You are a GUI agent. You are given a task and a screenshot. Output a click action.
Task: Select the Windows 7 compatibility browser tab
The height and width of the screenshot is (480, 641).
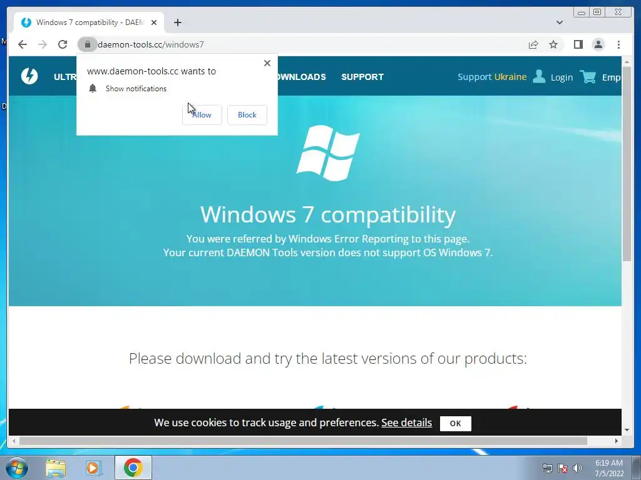(89, 22)
